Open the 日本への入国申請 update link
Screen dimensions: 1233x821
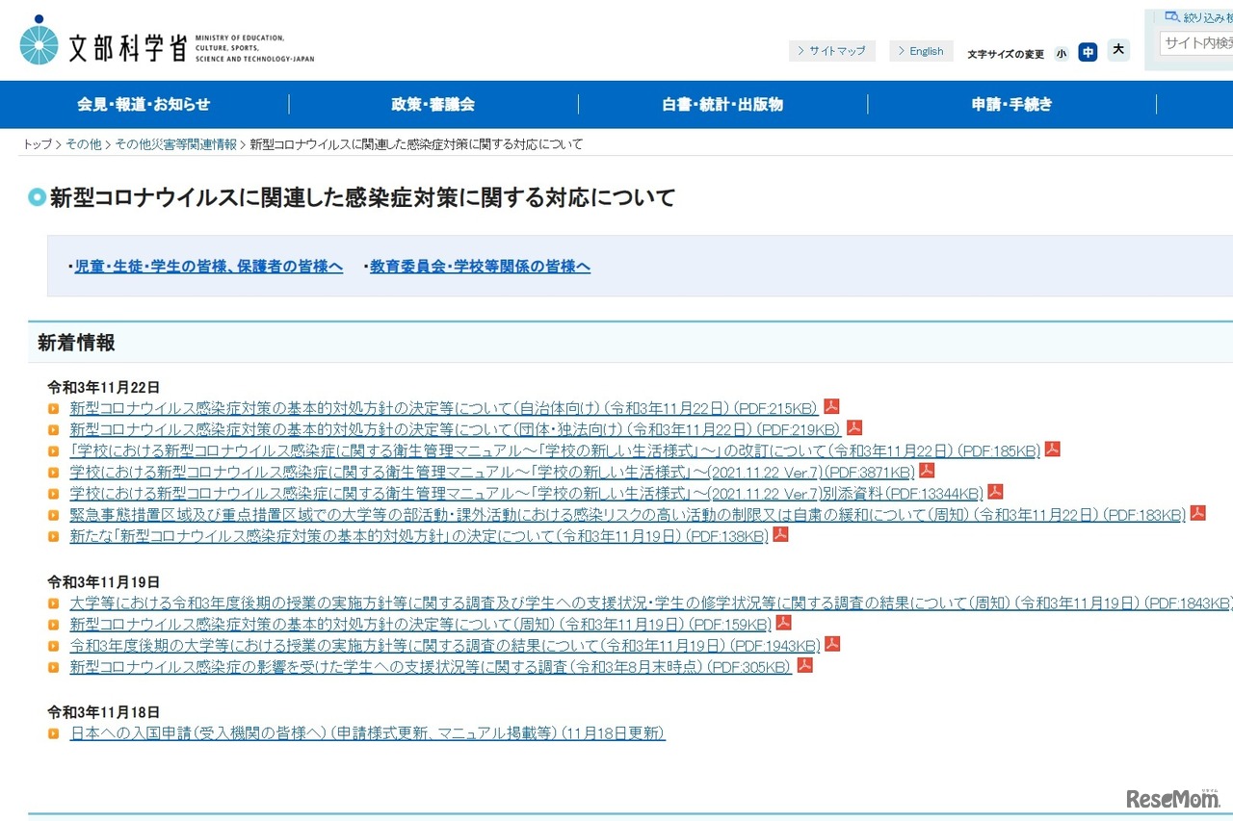coord(366,732)
